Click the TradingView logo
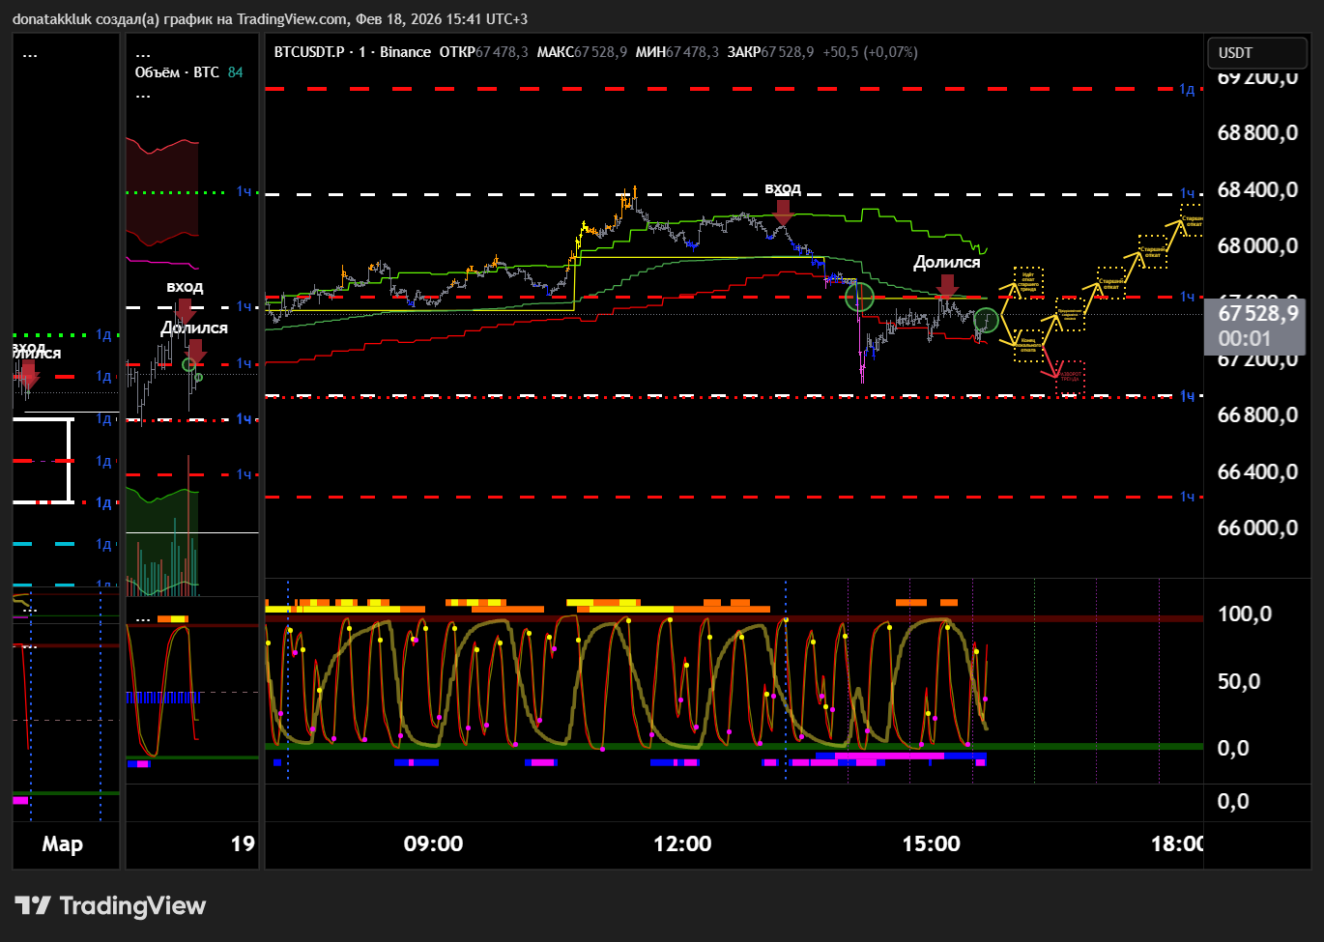The image size is (1324, 942). tap(110, 905)
